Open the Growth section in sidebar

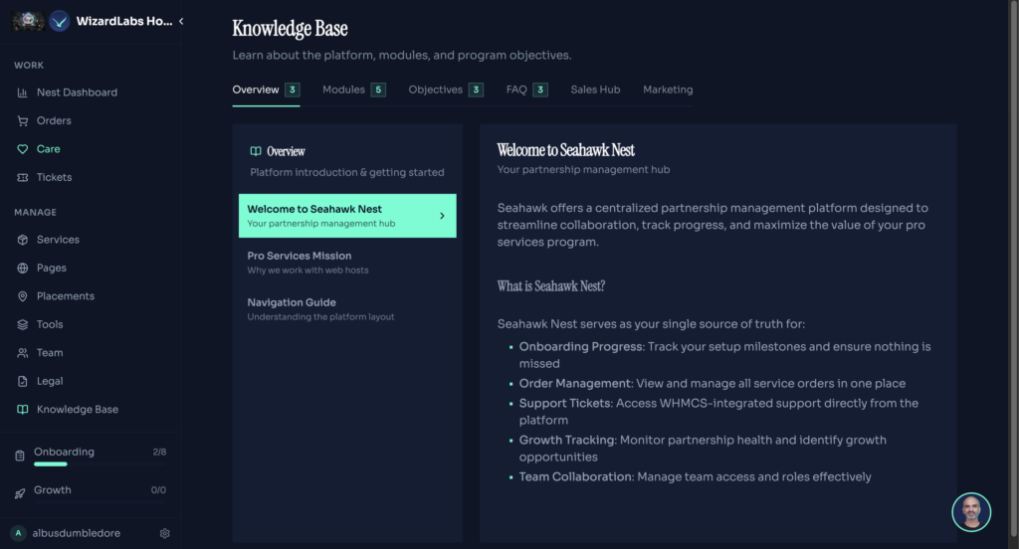[53, 490]
